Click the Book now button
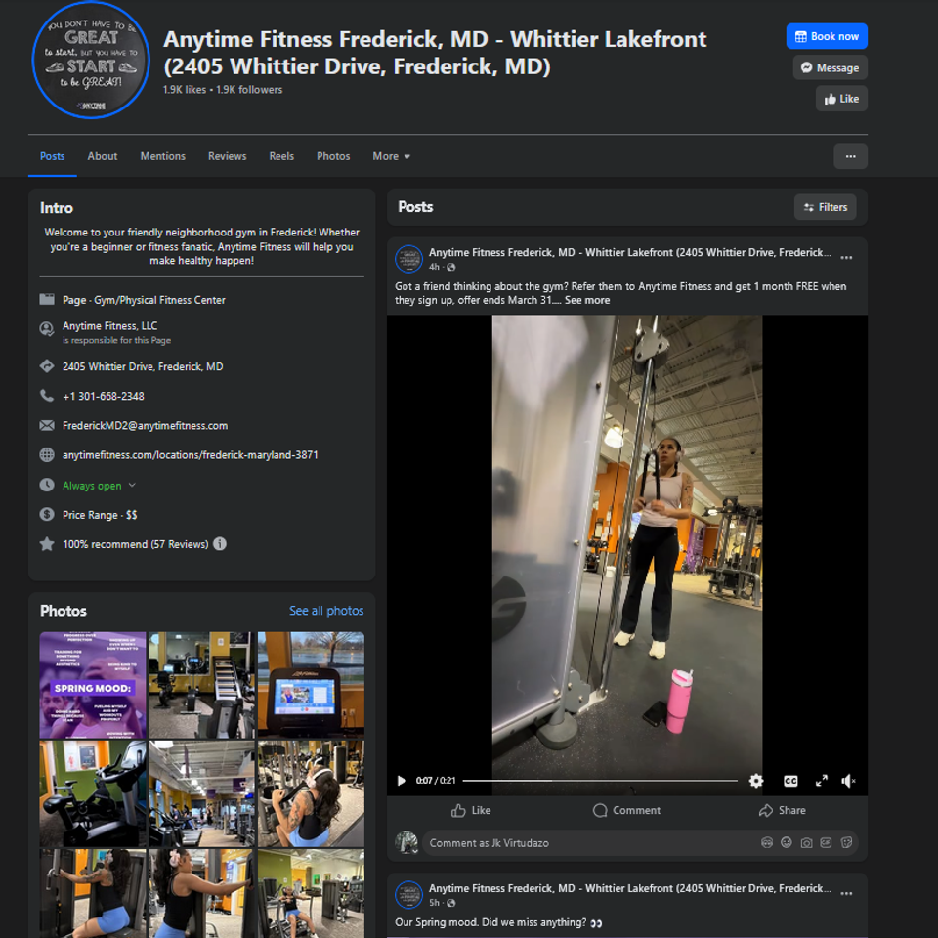 tap(827, 36)
